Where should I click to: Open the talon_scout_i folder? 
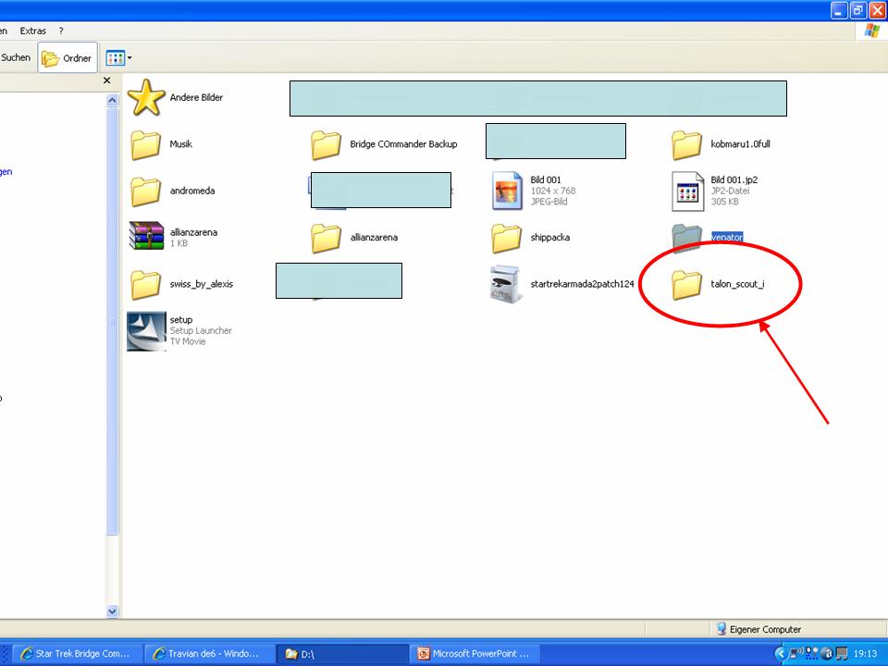pyautogui.click(x=687, y=285)
